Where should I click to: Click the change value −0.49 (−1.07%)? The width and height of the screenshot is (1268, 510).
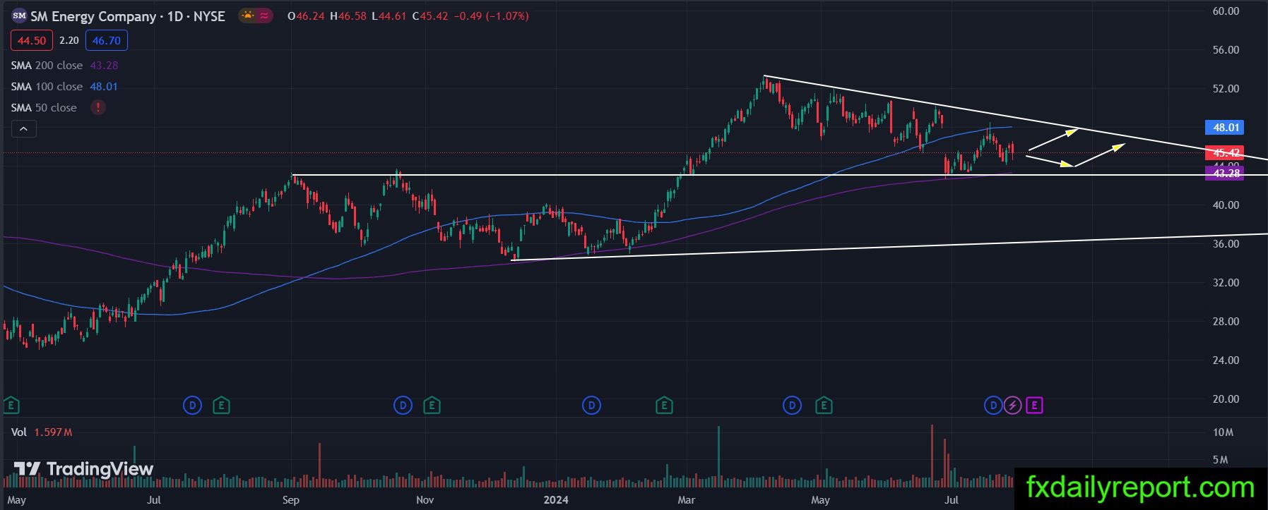point(491,16)
